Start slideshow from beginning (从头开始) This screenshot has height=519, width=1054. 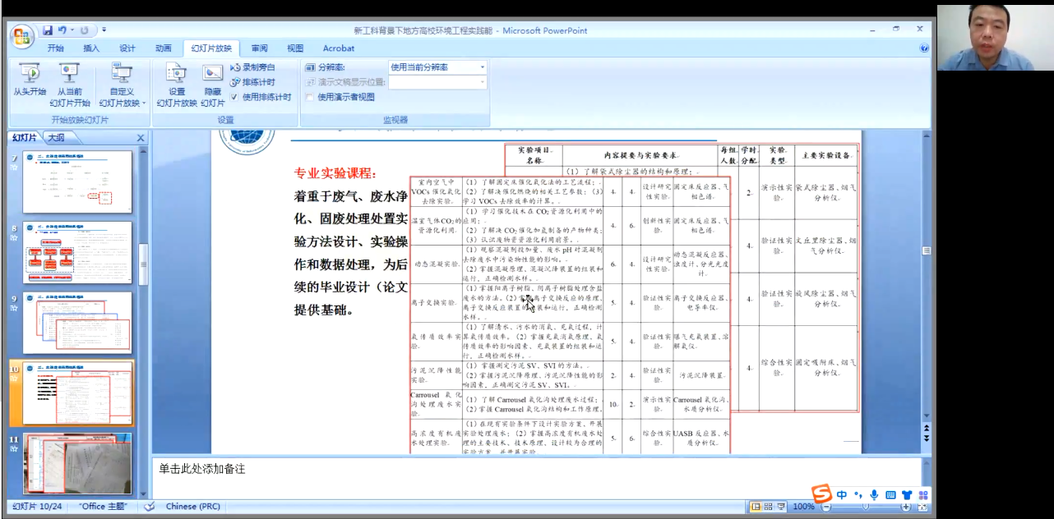point(29,80)
